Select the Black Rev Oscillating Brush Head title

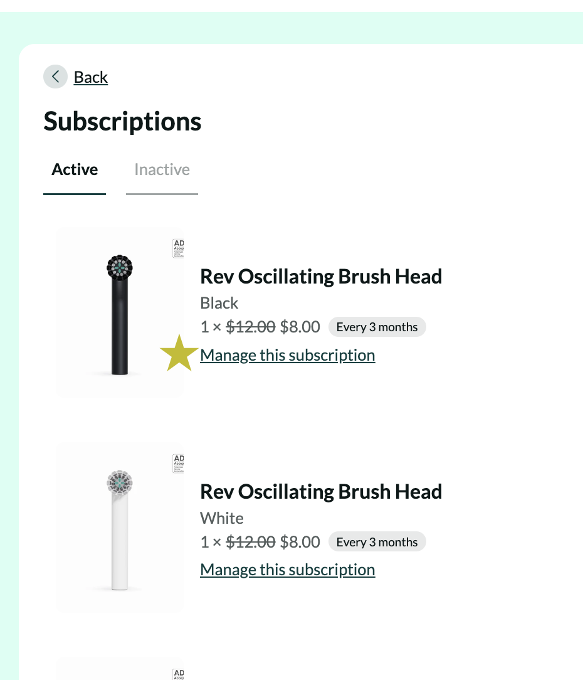click(321, 276)
